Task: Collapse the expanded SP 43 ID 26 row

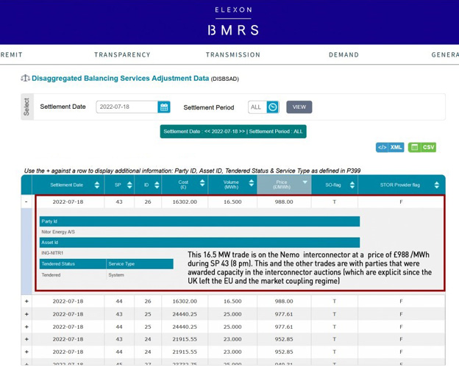Action: (x=26, y=202)
